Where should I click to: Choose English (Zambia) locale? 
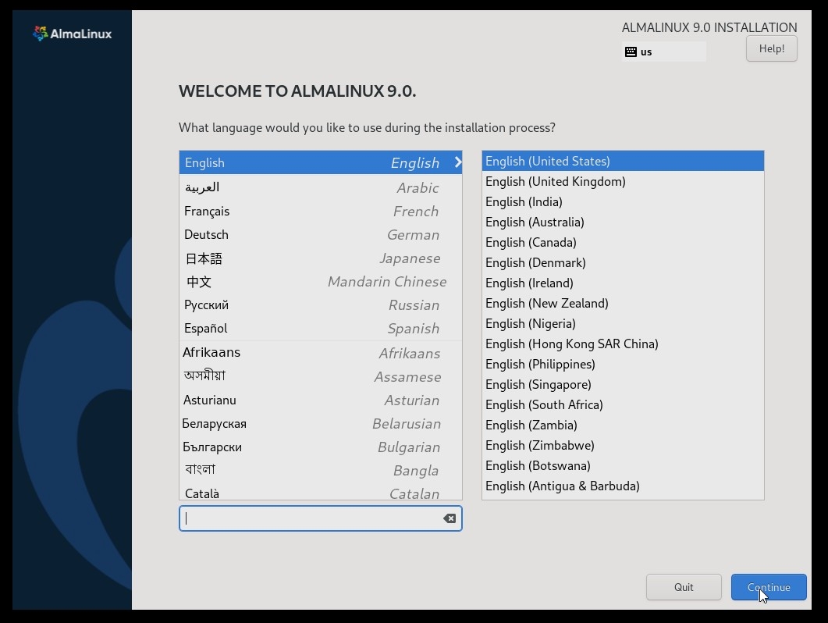[x=623, y=425]
